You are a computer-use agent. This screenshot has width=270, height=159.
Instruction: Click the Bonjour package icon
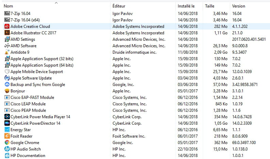tap(7, 91)
